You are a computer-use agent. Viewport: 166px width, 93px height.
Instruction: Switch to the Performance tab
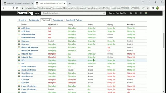click(x=58, y=20)
